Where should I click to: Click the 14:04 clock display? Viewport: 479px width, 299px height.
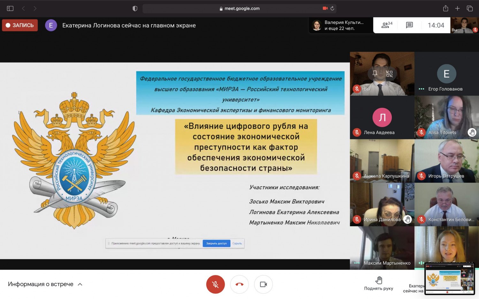(436, 25)
